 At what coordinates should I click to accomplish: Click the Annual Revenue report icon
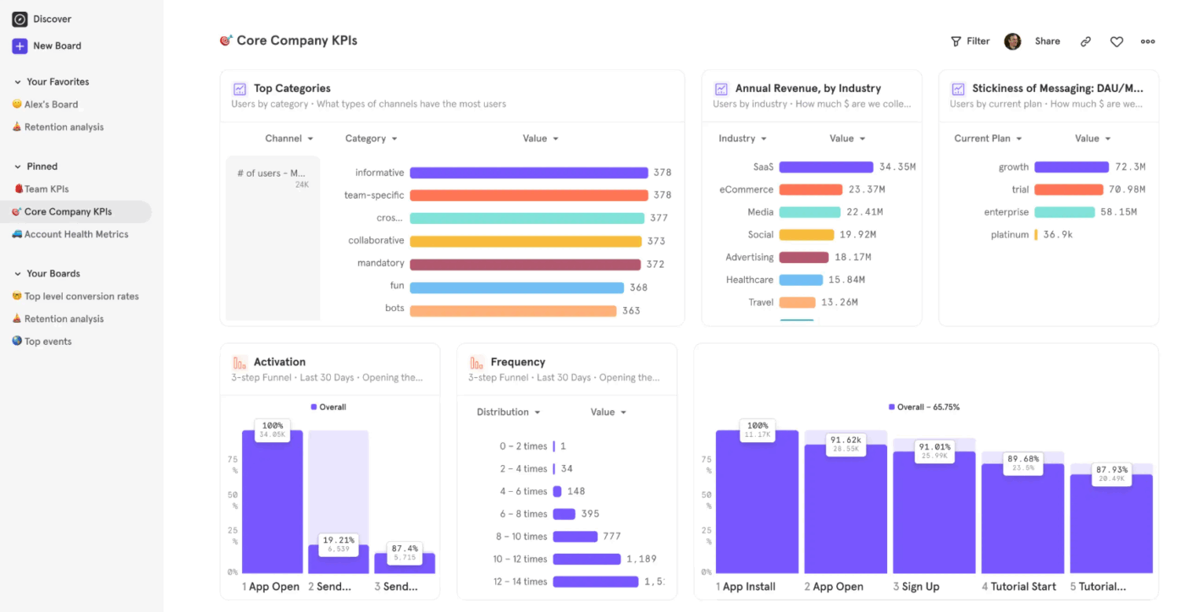pyautogui.click(x=721, y=89)
